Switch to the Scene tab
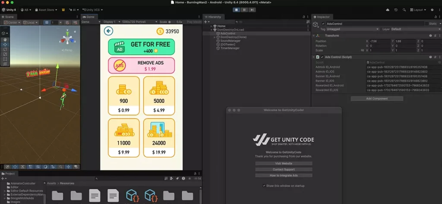The width and height of the screenshot is (442, 204). coord(9,17)
